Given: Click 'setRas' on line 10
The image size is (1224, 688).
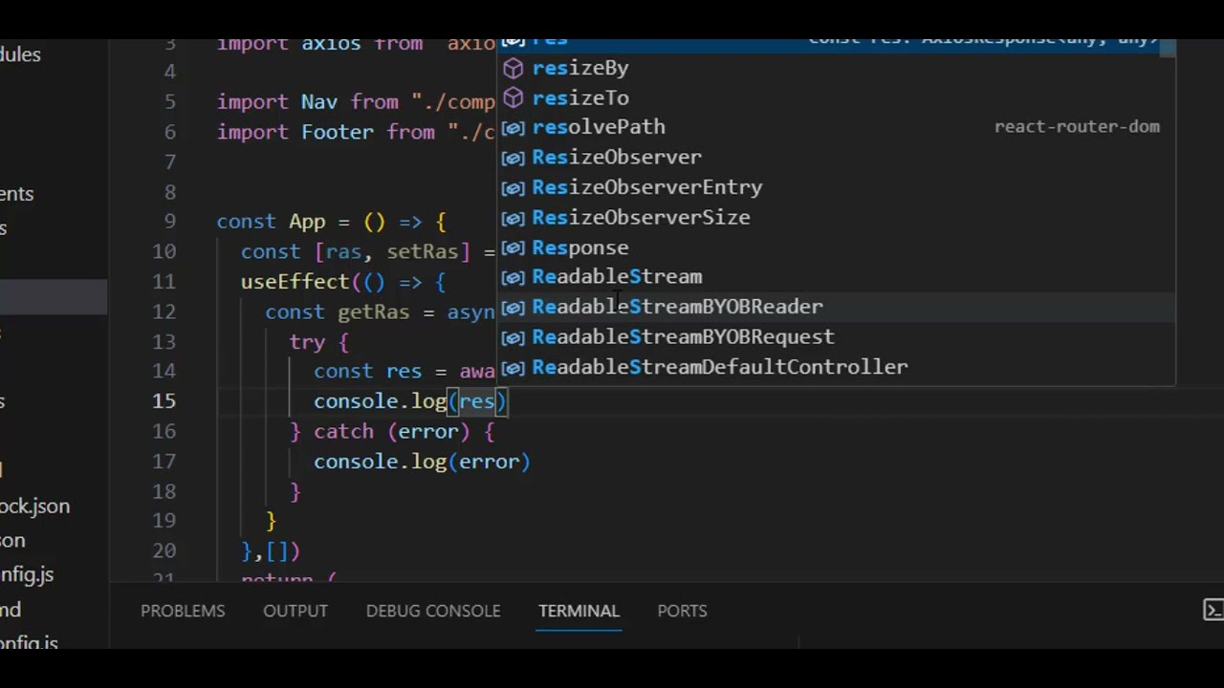Looking at the screenshot, I should tap(422, 251).
